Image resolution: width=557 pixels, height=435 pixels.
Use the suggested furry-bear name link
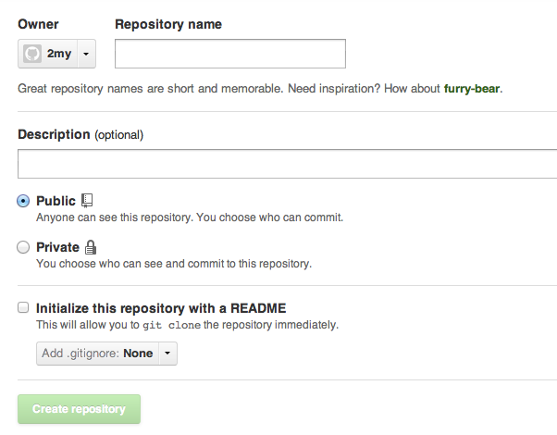(x=472, y=89)
